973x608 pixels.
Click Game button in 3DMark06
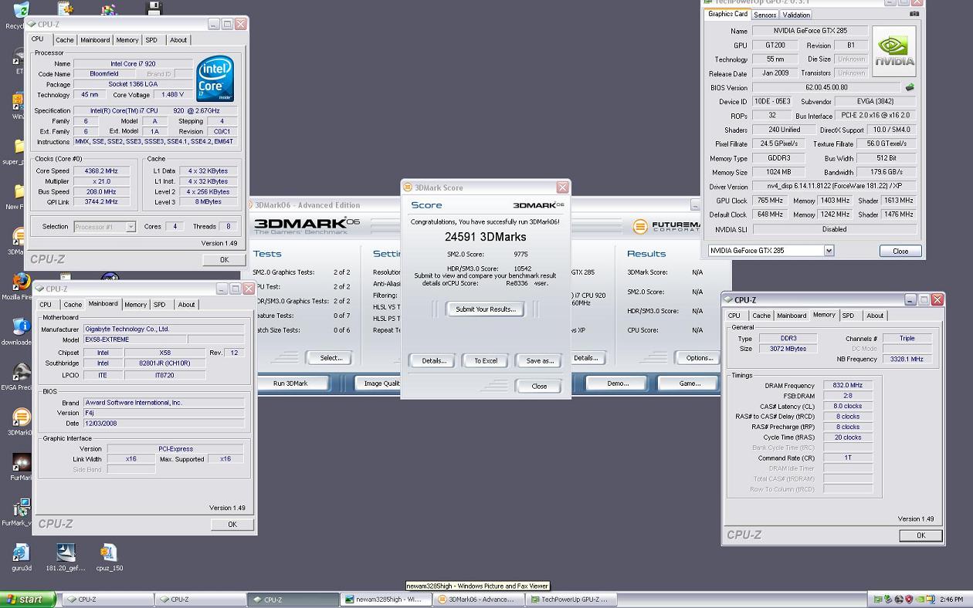click(690, 383)
